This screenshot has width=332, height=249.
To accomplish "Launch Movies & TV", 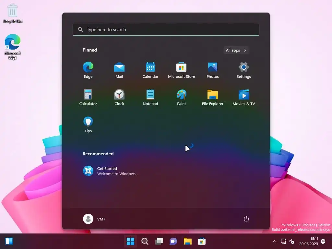I will point(244,97).
